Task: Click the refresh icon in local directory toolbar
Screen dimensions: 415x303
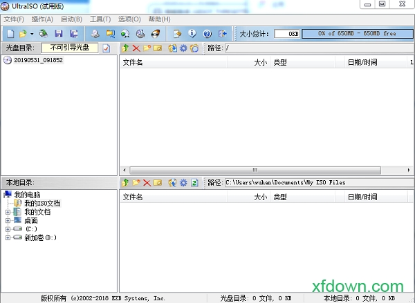Action: [x=194, y=183]
